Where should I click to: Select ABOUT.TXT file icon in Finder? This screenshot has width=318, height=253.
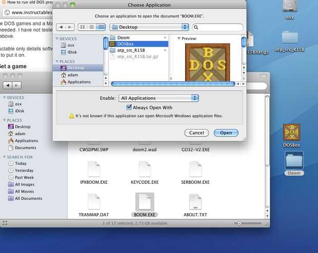pos(195,202)
